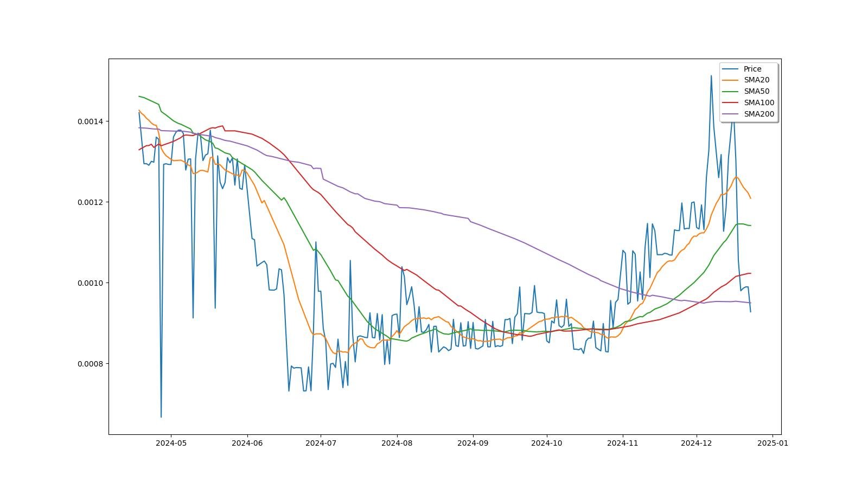
Task: Click the SMA100 legend label
Action: (x=759, y=103)
